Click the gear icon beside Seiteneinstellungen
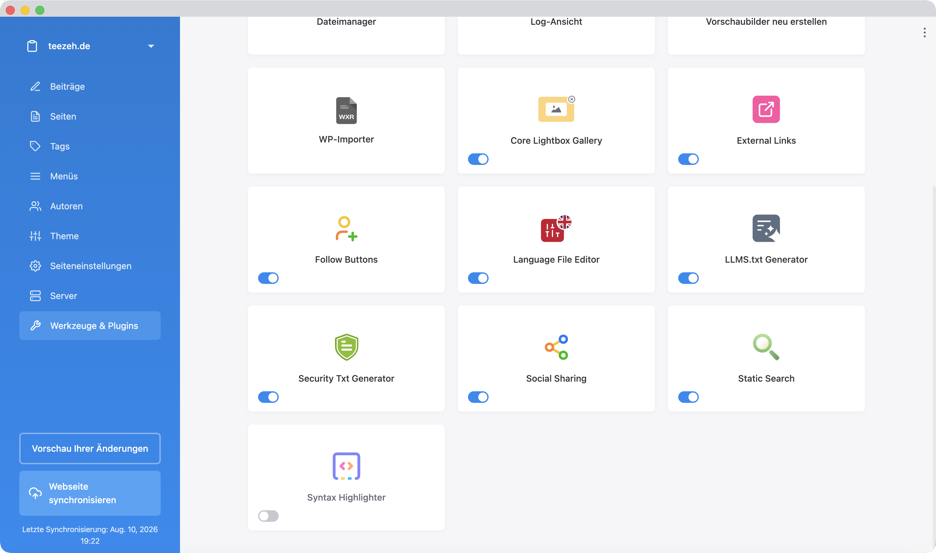The width and height of the screenshot is (936, 553). click(35, 266)
